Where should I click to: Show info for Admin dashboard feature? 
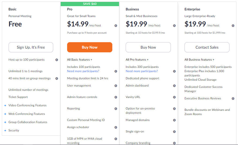point(174,86)
